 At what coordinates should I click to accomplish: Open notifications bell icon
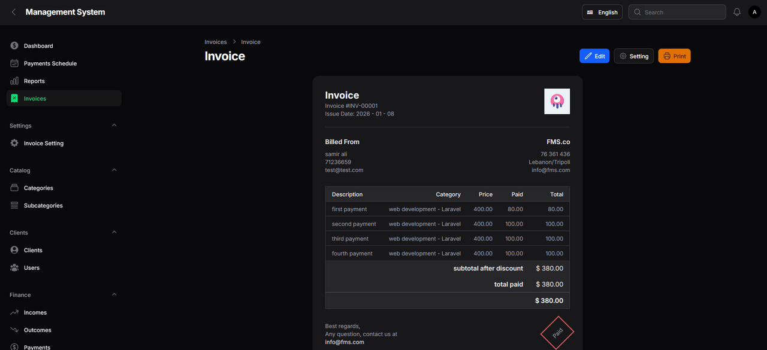tap(737, 12)
